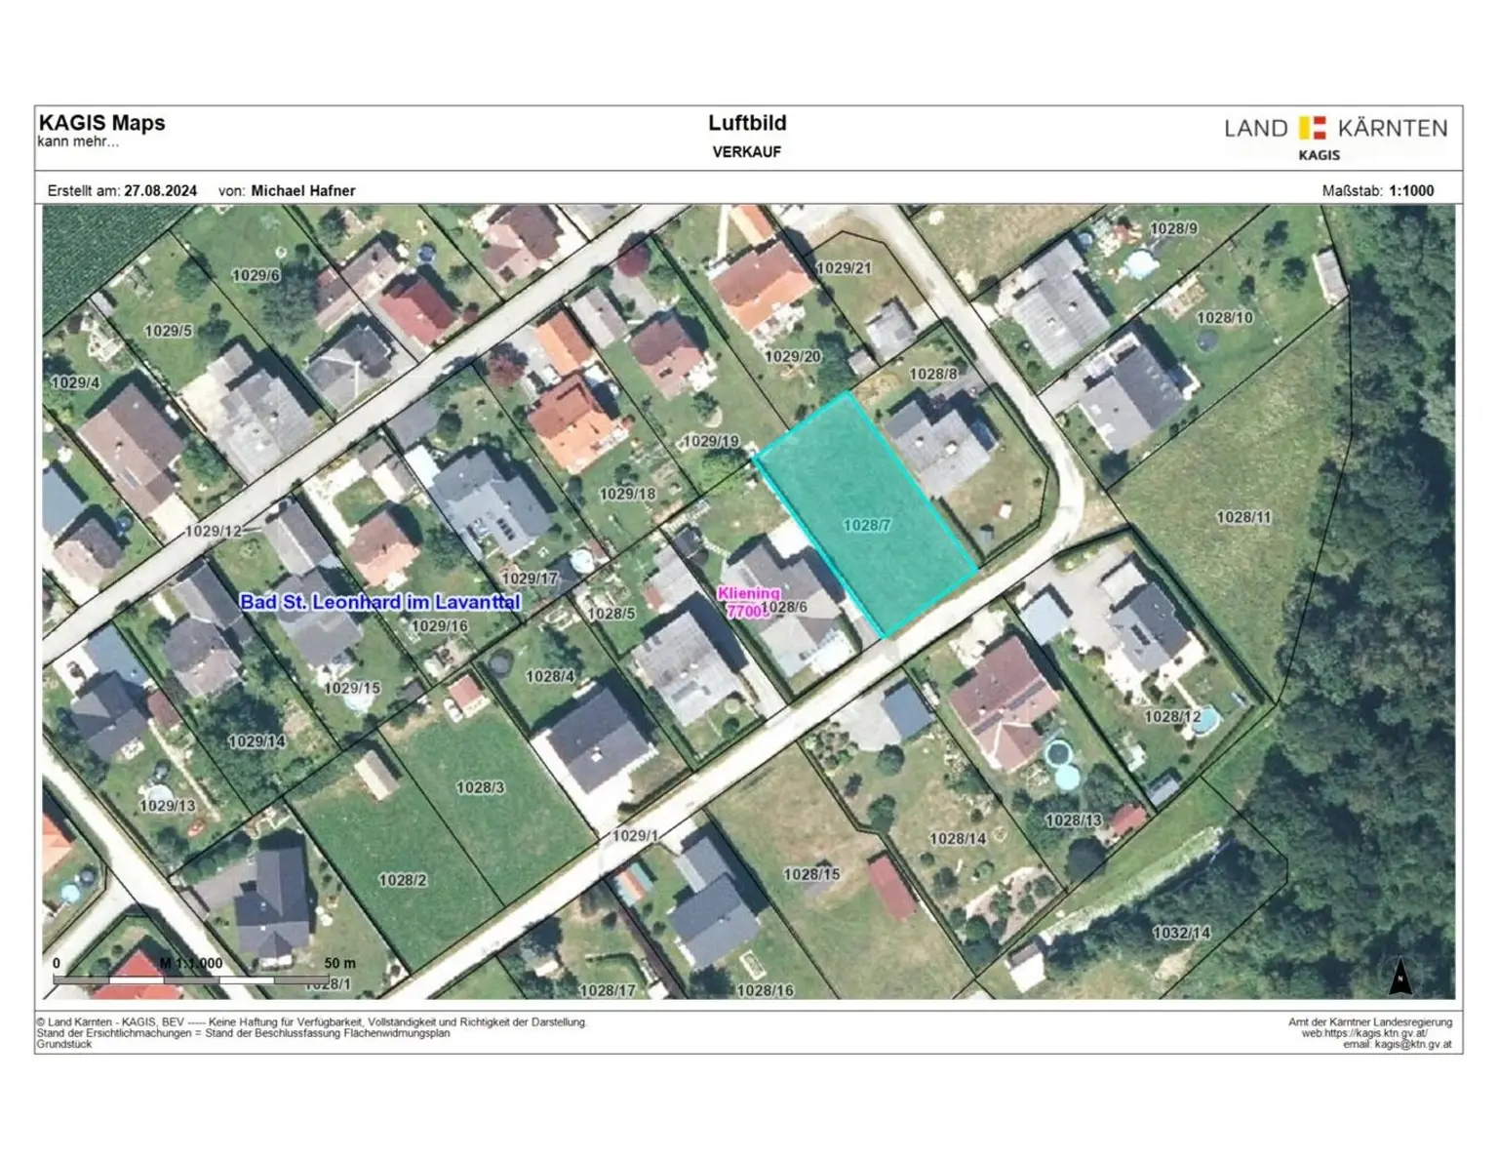
Task: Click the pink Kliening 7700 label
Action: click(748, 601)
